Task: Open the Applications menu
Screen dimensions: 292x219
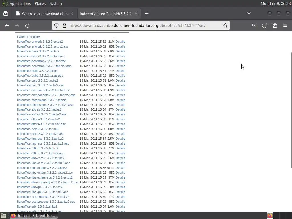Action: coord(20,3)
